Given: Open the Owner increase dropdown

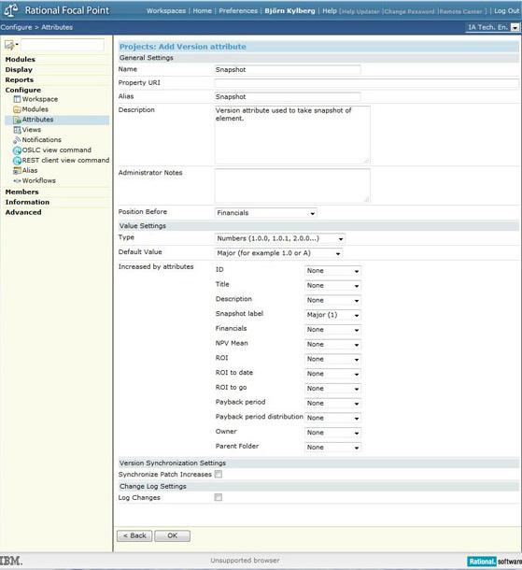Looking at the screenshot, I should pos(332,433).
